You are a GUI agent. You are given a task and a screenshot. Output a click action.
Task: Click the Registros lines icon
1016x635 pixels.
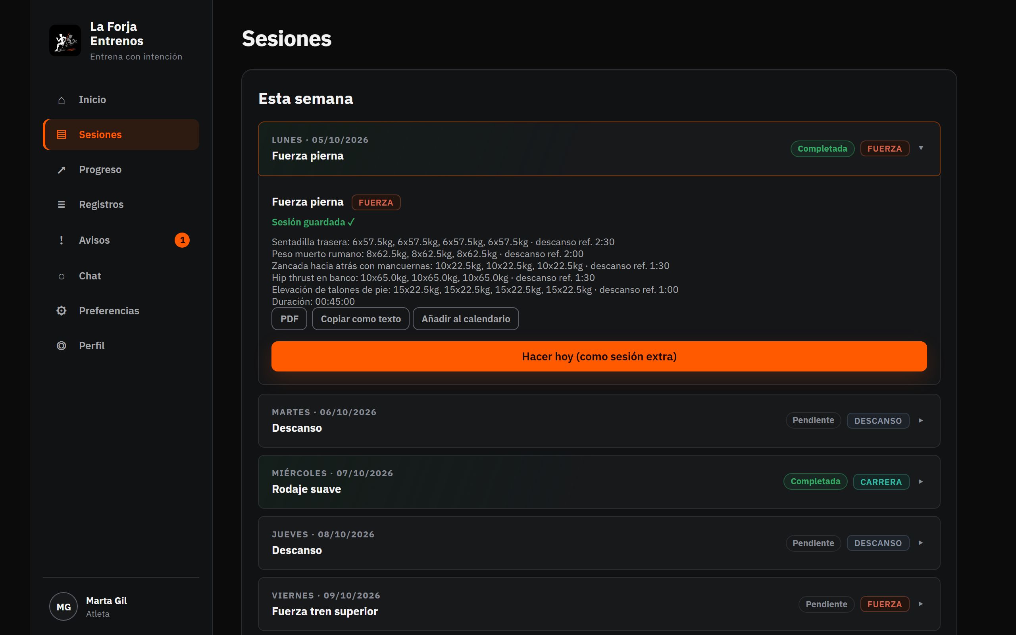(61, 204)
